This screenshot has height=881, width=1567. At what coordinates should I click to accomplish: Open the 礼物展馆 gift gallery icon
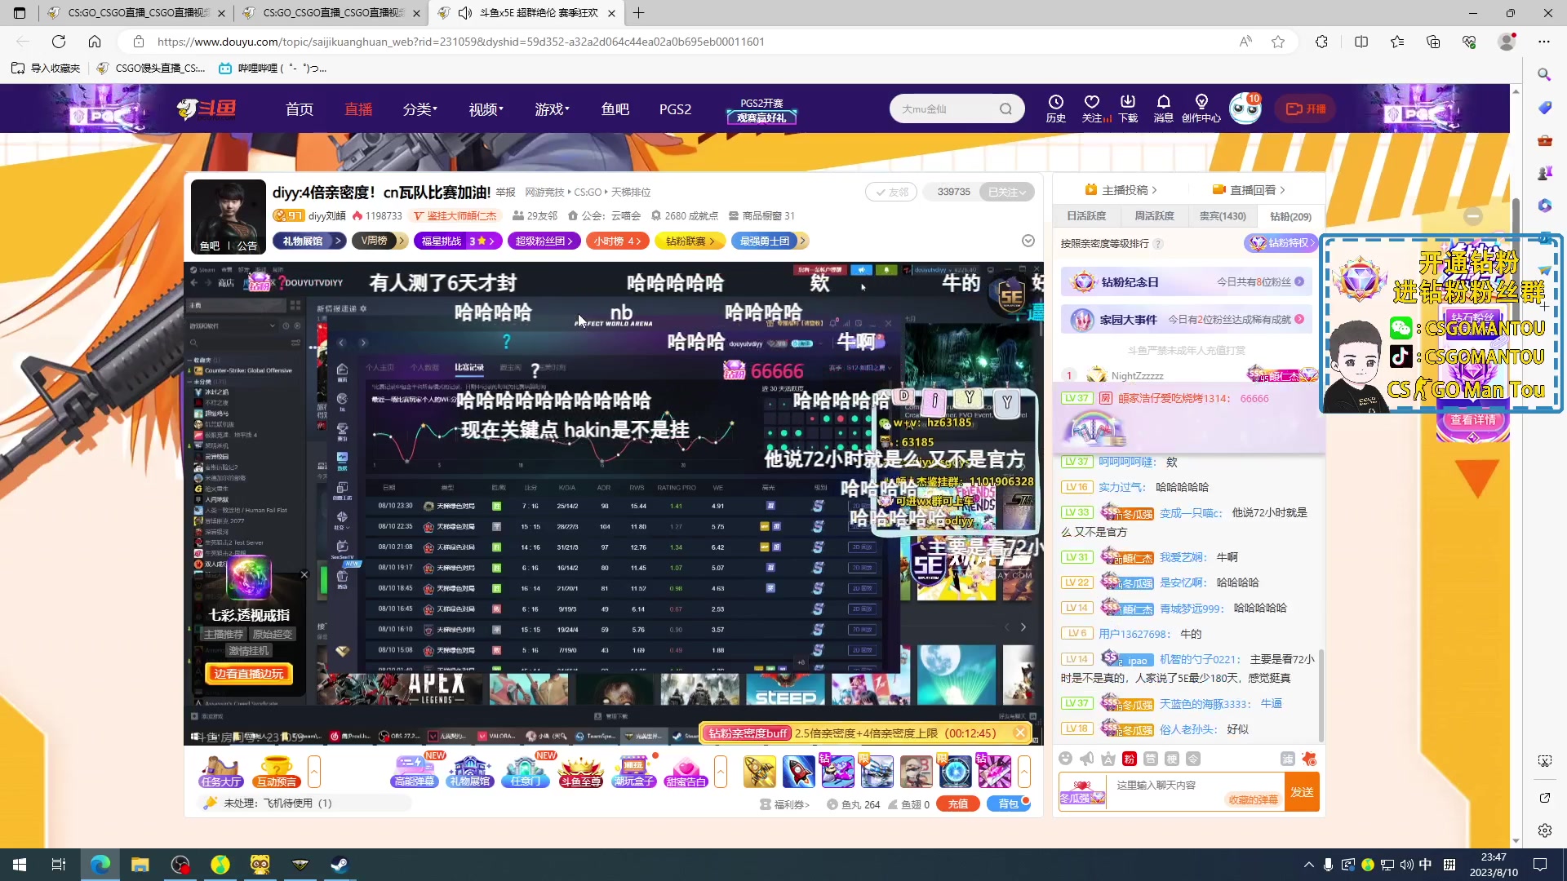(470, 771)
